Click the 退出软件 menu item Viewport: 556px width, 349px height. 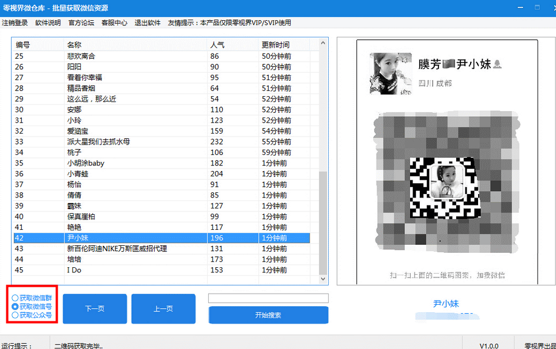pyautogui.click(x=148, y=22)
